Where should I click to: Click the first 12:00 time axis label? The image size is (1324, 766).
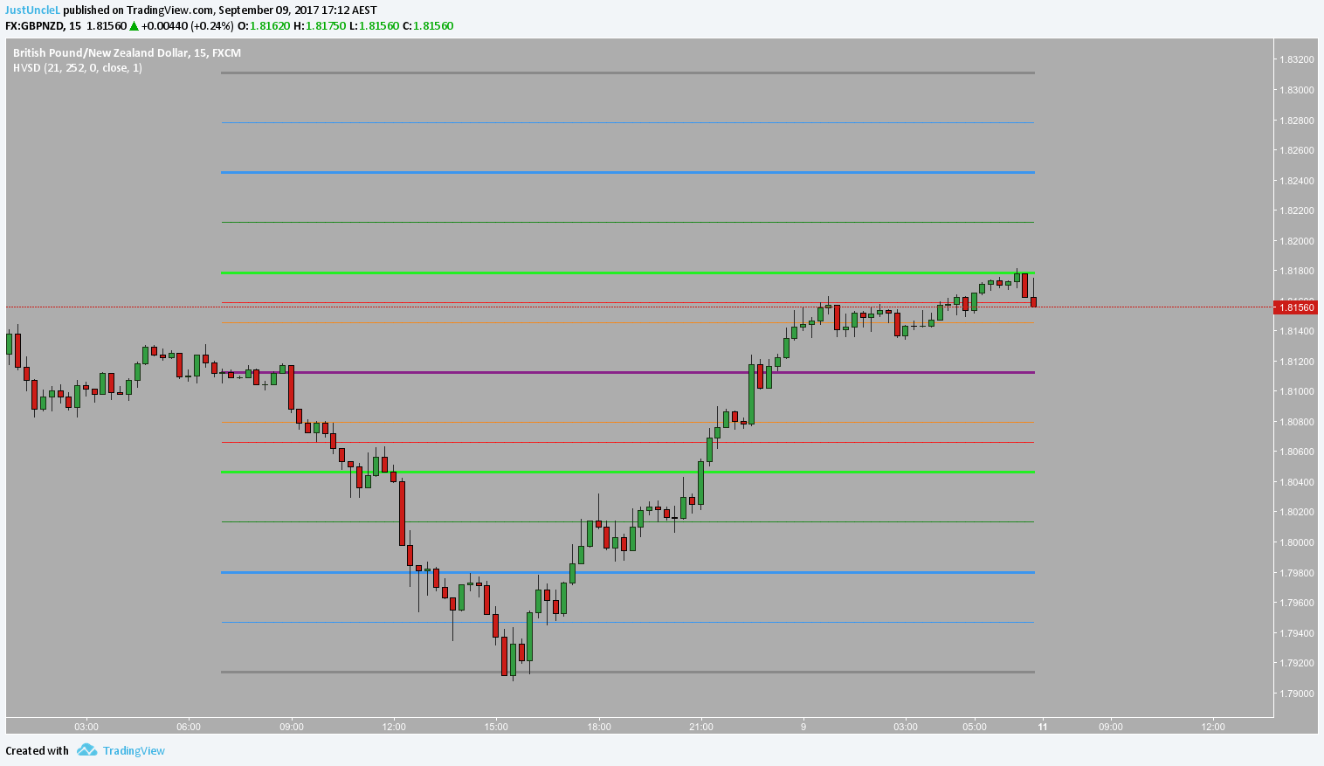[x=394, y=727]
